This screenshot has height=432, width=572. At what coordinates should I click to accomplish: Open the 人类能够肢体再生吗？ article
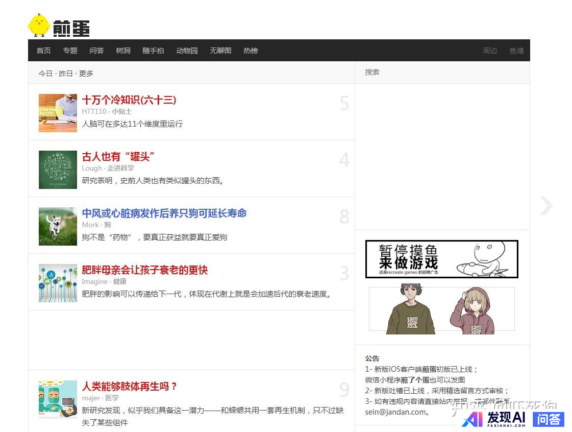click(130, 387)
